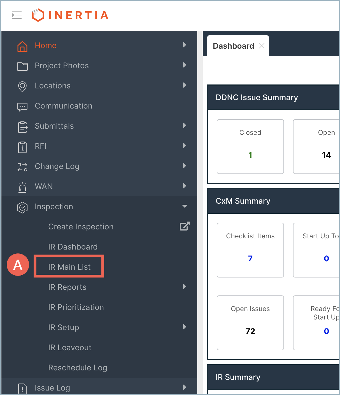Expand the IR Reports submenu arrow
The width and height of the screenshot is (340, 395).
(185, 286)
